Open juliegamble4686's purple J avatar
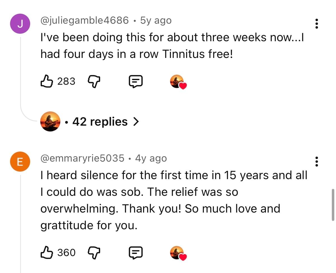 pos(20,24)
